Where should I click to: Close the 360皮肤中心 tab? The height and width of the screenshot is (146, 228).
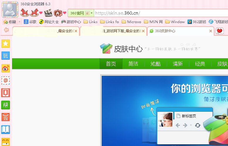coord(210,31)
